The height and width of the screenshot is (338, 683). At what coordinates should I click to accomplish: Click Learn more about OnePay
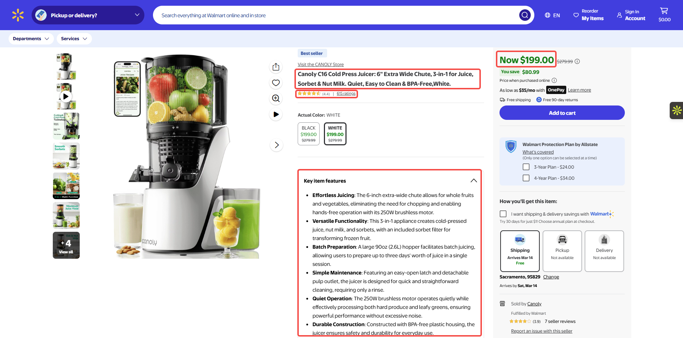click(x=579, y=90)
